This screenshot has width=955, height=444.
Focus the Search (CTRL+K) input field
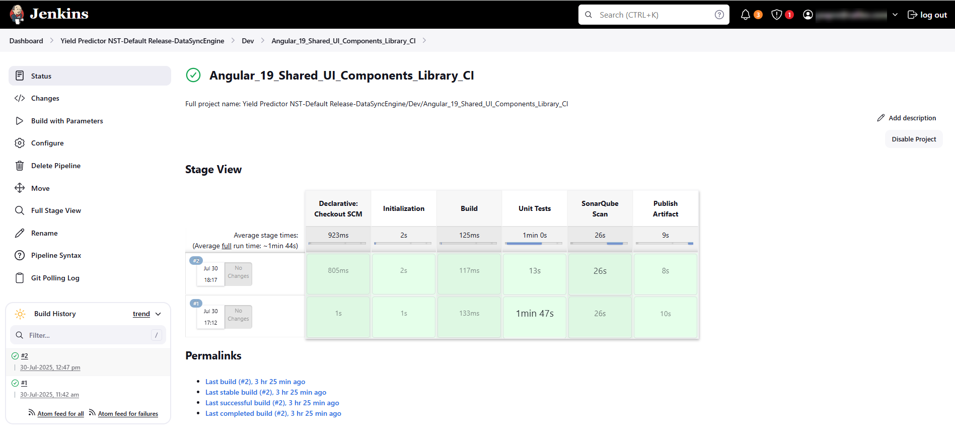click(x=653, y=15)
